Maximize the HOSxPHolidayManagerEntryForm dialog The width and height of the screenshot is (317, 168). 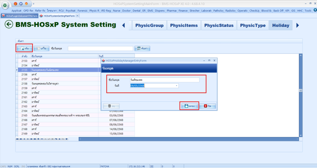pos(209,61)
